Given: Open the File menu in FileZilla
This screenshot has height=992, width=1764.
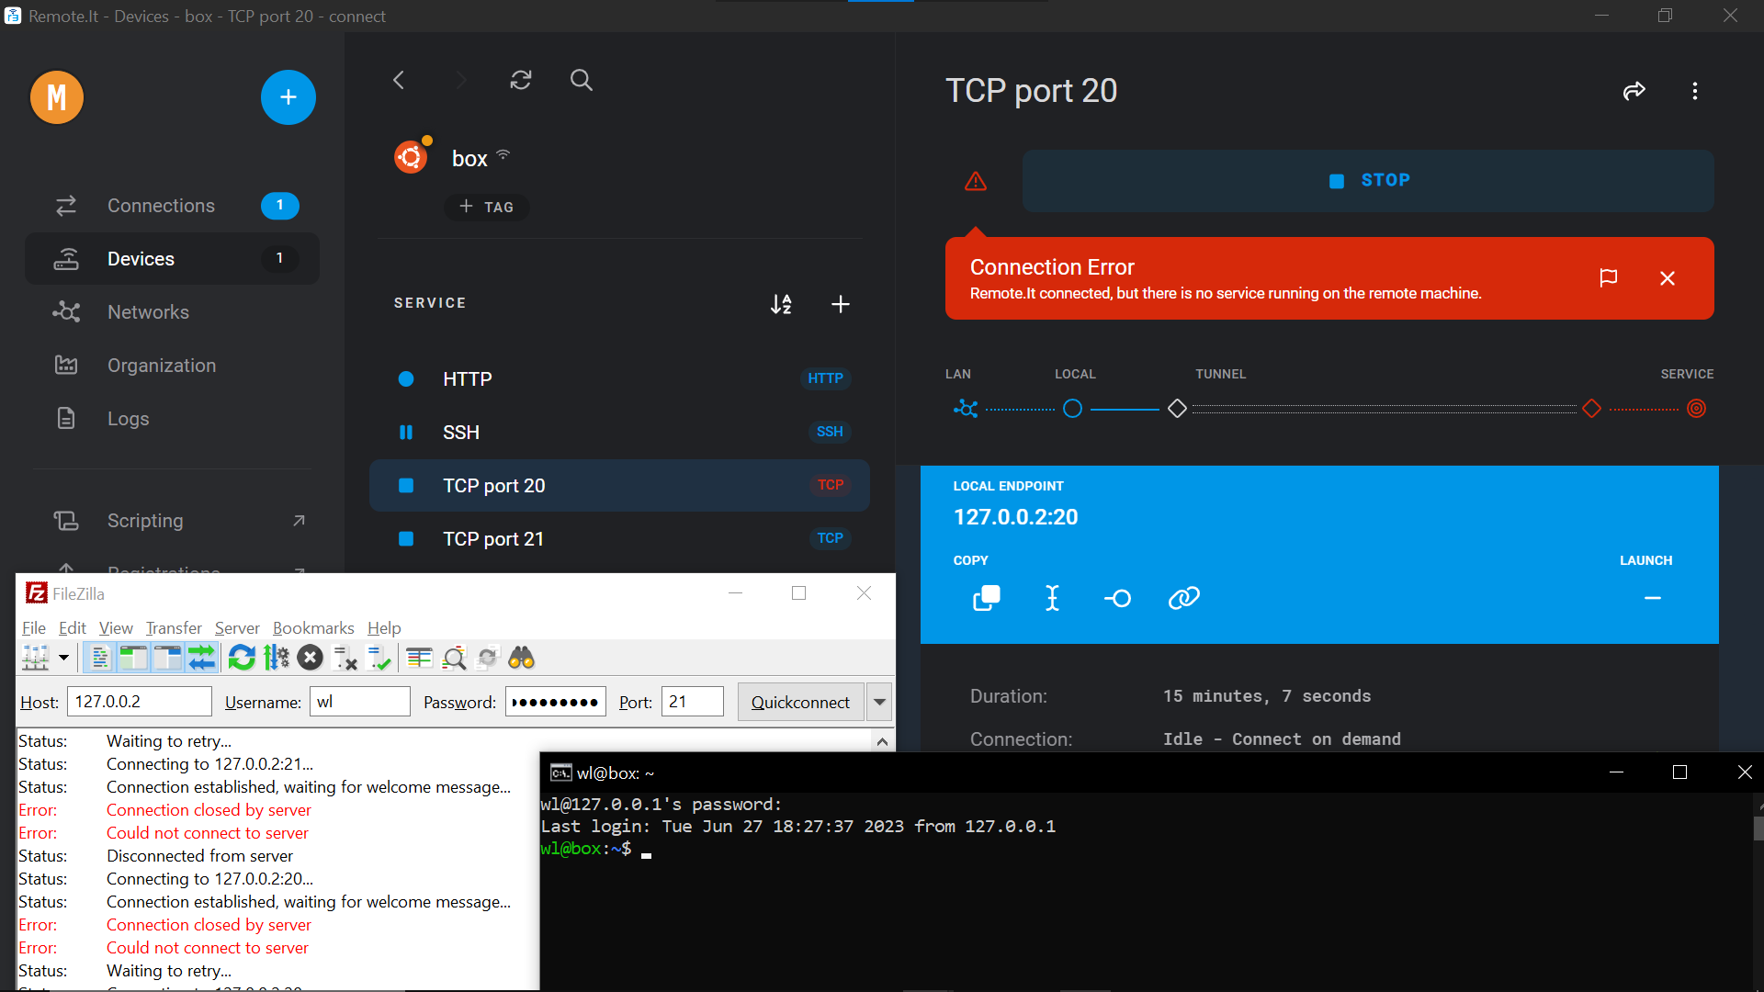Looking at the screenshot, I should pos(34,628).
